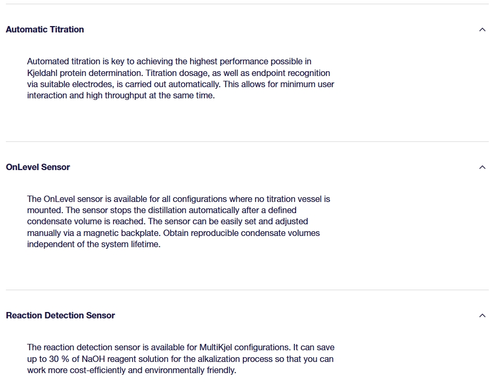Collapse the Automatic Titration section chevron
500x388 pixels.
pos(482,30)
